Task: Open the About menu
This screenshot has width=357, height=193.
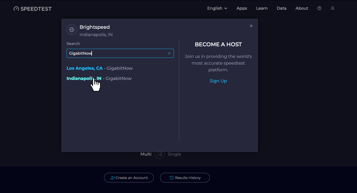Action: click(x=302, y=8)
